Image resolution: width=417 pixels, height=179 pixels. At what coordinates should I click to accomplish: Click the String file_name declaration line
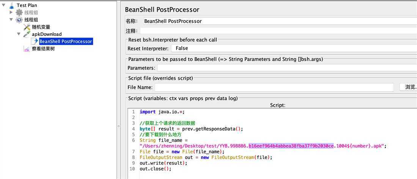(164, 140)
